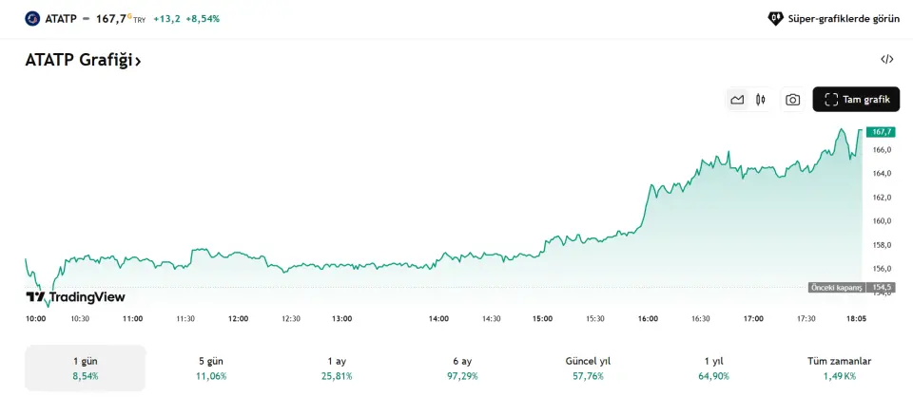Choose the 1 yıl time range

(x=713, y=368)
